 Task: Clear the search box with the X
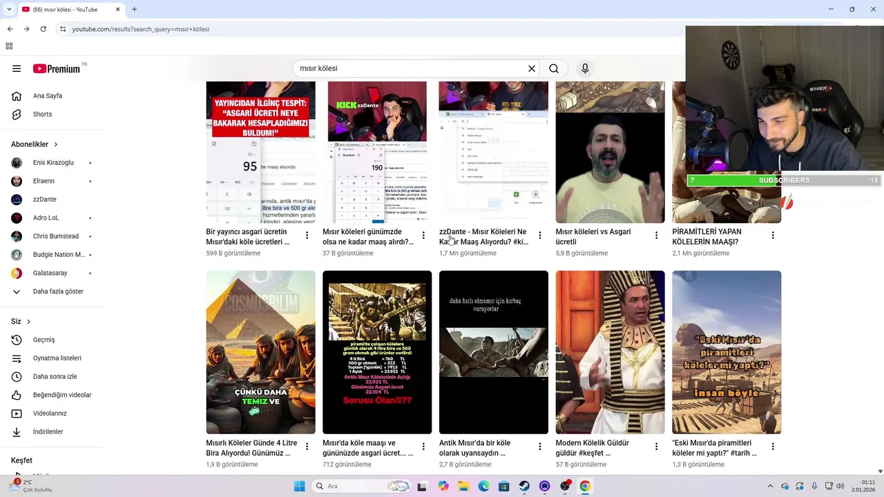point(532,68)
